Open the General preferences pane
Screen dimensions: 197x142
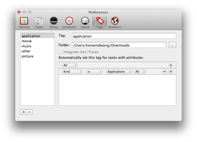click(x=24, y=23)
